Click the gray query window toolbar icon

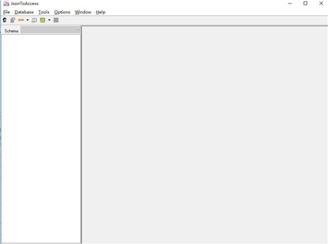34,20
